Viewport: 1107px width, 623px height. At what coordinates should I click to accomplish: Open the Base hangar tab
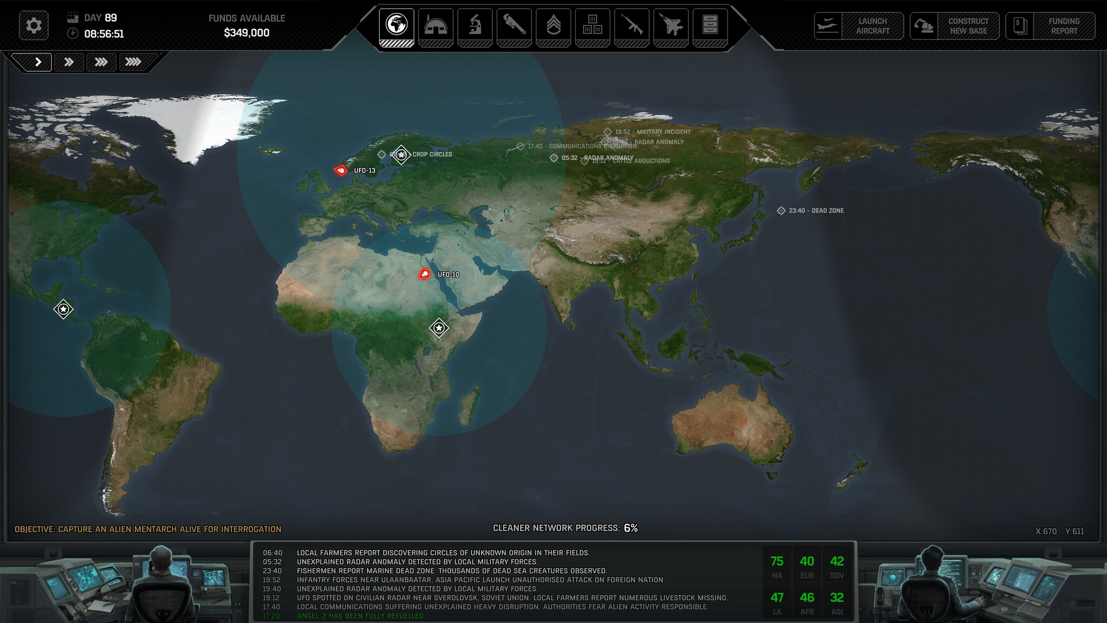[x=436, y=27]
